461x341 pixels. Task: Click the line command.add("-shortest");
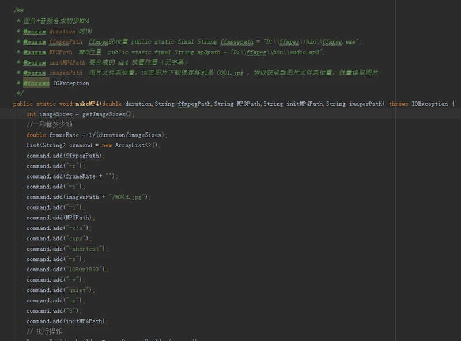pyautogui.click(x=67, y=249)
